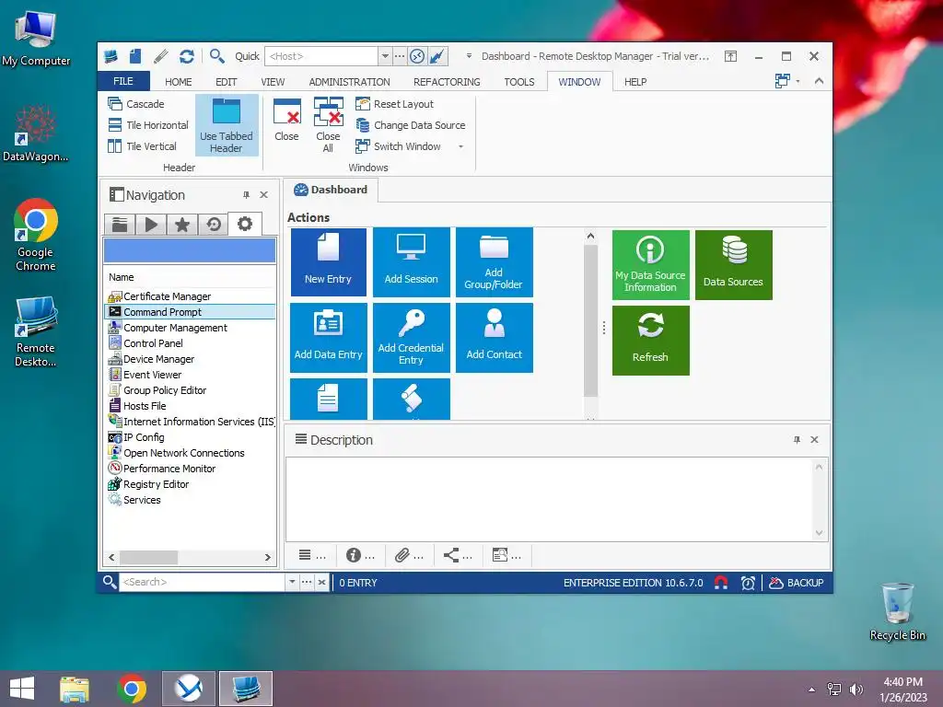Click Change Data Source

tap(411, 125)
